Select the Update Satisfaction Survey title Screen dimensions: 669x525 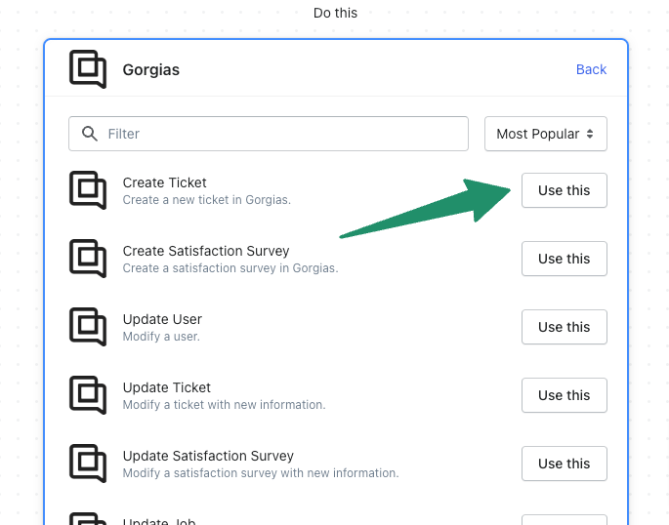(208, 456)
